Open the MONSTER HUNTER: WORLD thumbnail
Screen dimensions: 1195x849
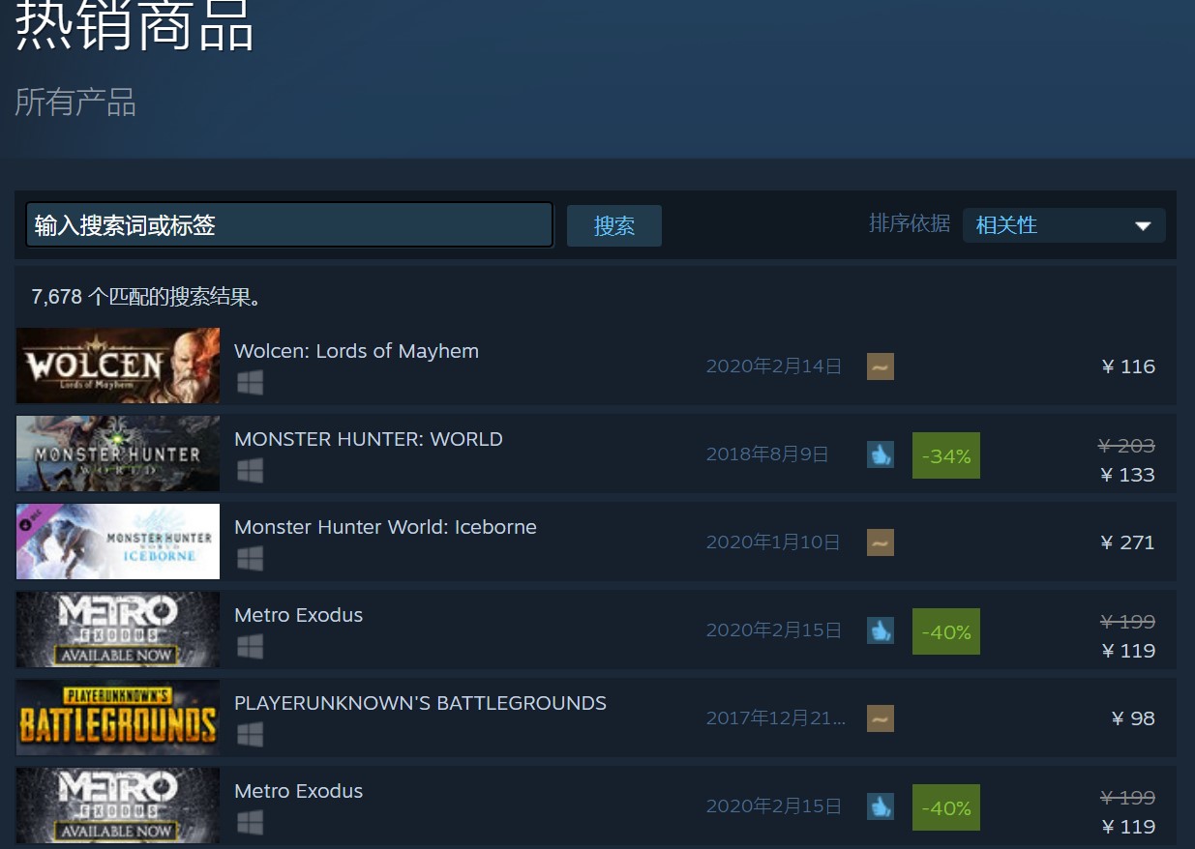(118, 454)
